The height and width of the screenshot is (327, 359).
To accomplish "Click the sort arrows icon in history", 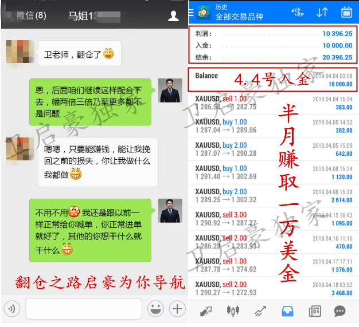I will [x=322, y=12].
